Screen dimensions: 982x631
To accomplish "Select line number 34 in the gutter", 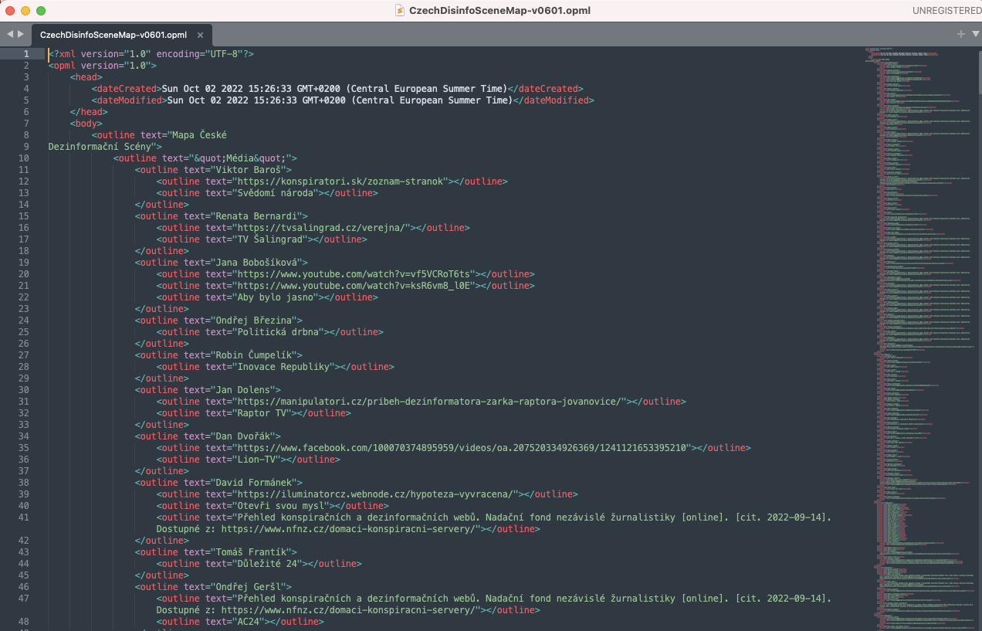I will coord(23,436).
